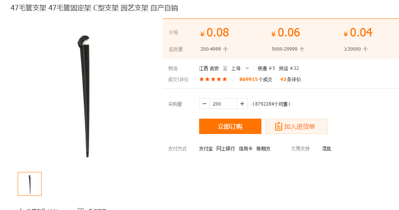
Task: Open the 869915个成交 transactions link
Action: coord(256,79)
